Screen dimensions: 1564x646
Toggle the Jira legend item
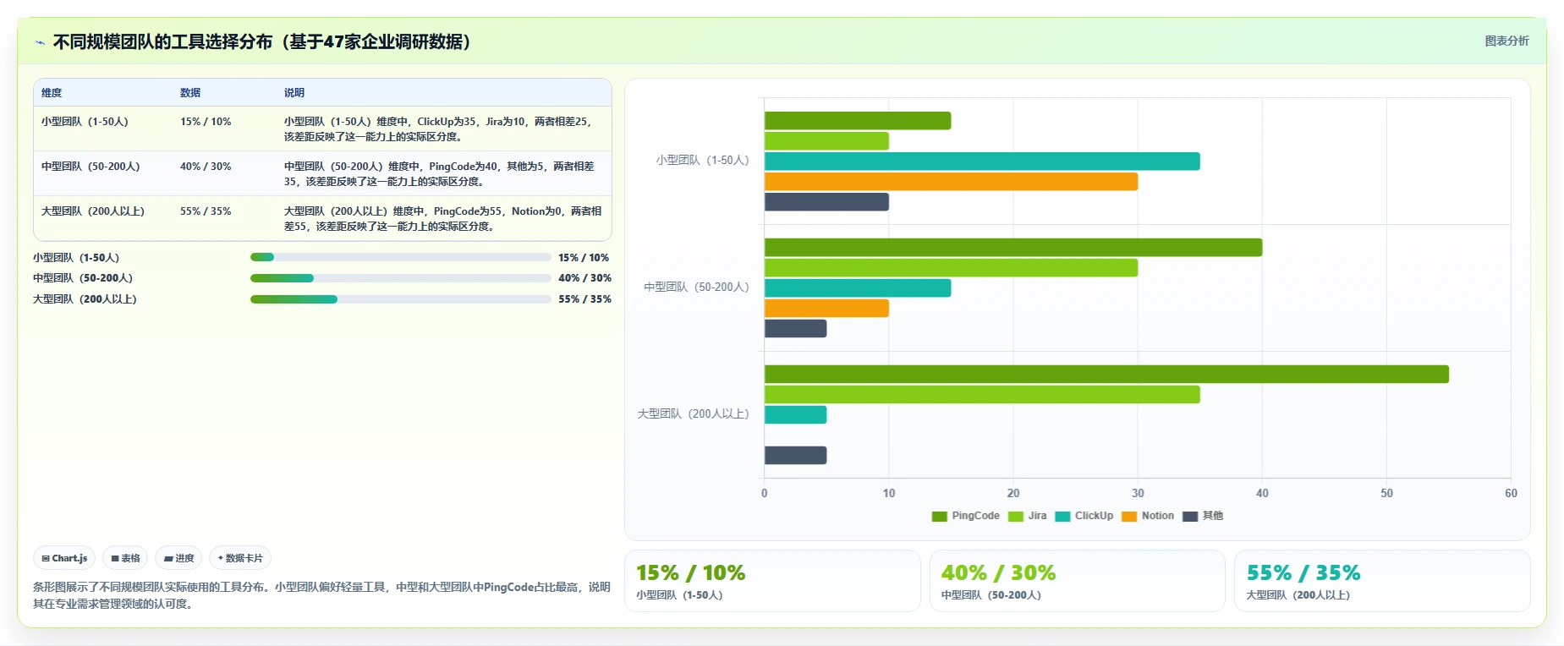point(1027,516)
